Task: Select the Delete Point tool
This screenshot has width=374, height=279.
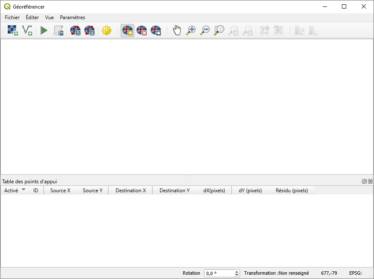Action: (x=142, y=30)
